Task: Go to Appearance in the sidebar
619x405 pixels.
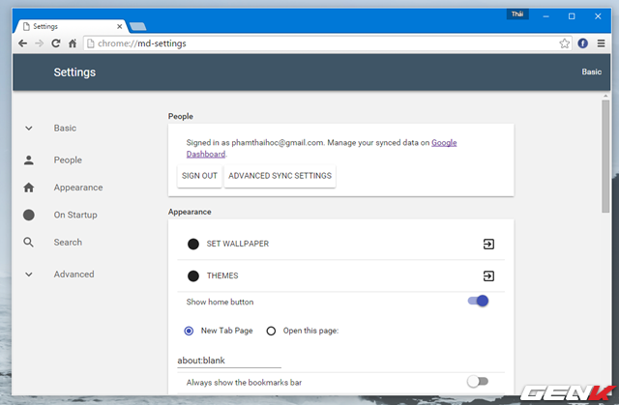Action: [x=77, y=188]
